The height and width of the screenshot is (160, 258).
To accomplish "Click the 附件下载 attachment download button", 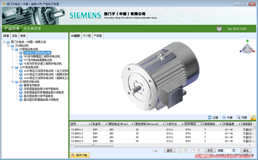I will pyautogui.click(x=80, y=155).
